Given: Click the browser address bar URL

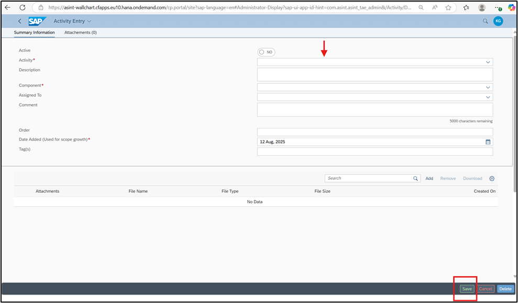Looking at the screenshot, I should pyautogui.click(x=229, y=7).
